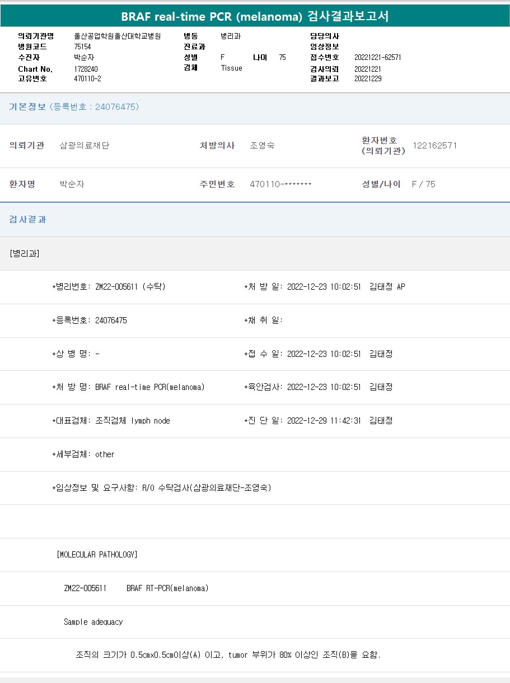
Task: Select the 세부검체 other entry
Action: [104, 454]
